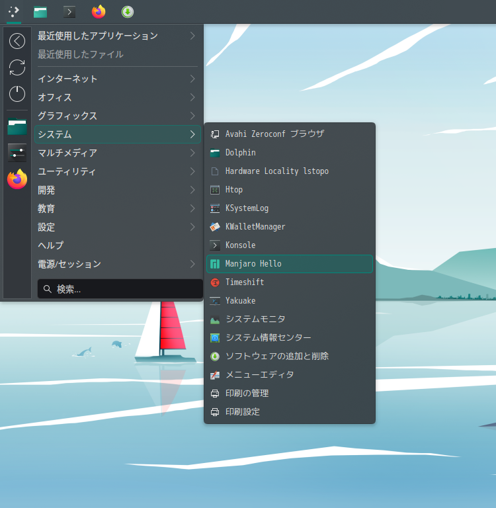
Task: Click the Yakuake icon
Action: (215, 301)
